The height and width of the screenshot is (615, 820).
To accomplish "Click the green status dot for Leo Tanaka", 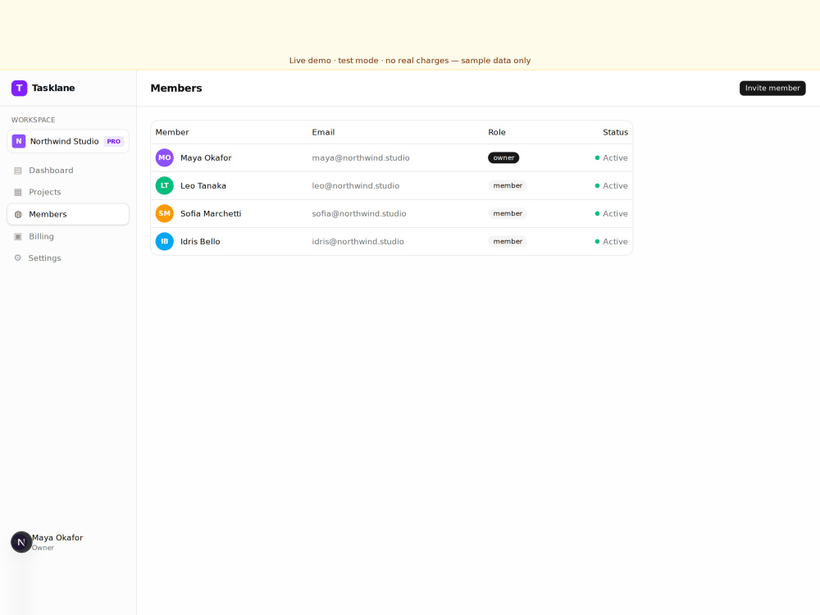I will point(597,185).
